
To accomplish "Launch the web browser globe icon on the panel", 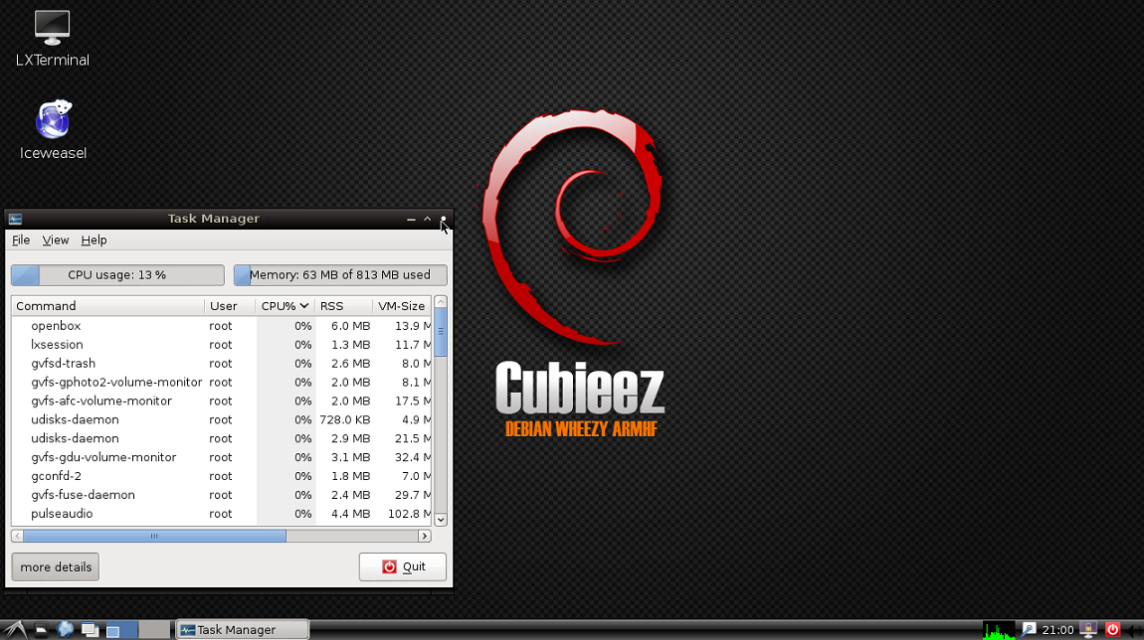I will [65, 630].
